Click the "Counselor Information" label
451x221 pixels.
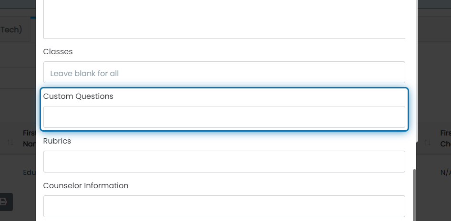pos(86,186)
